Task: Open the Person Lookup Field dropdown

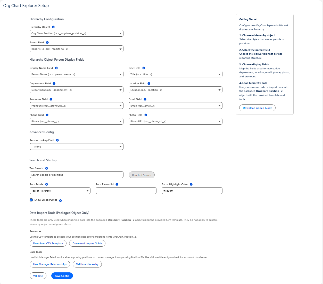Action: 77,147
